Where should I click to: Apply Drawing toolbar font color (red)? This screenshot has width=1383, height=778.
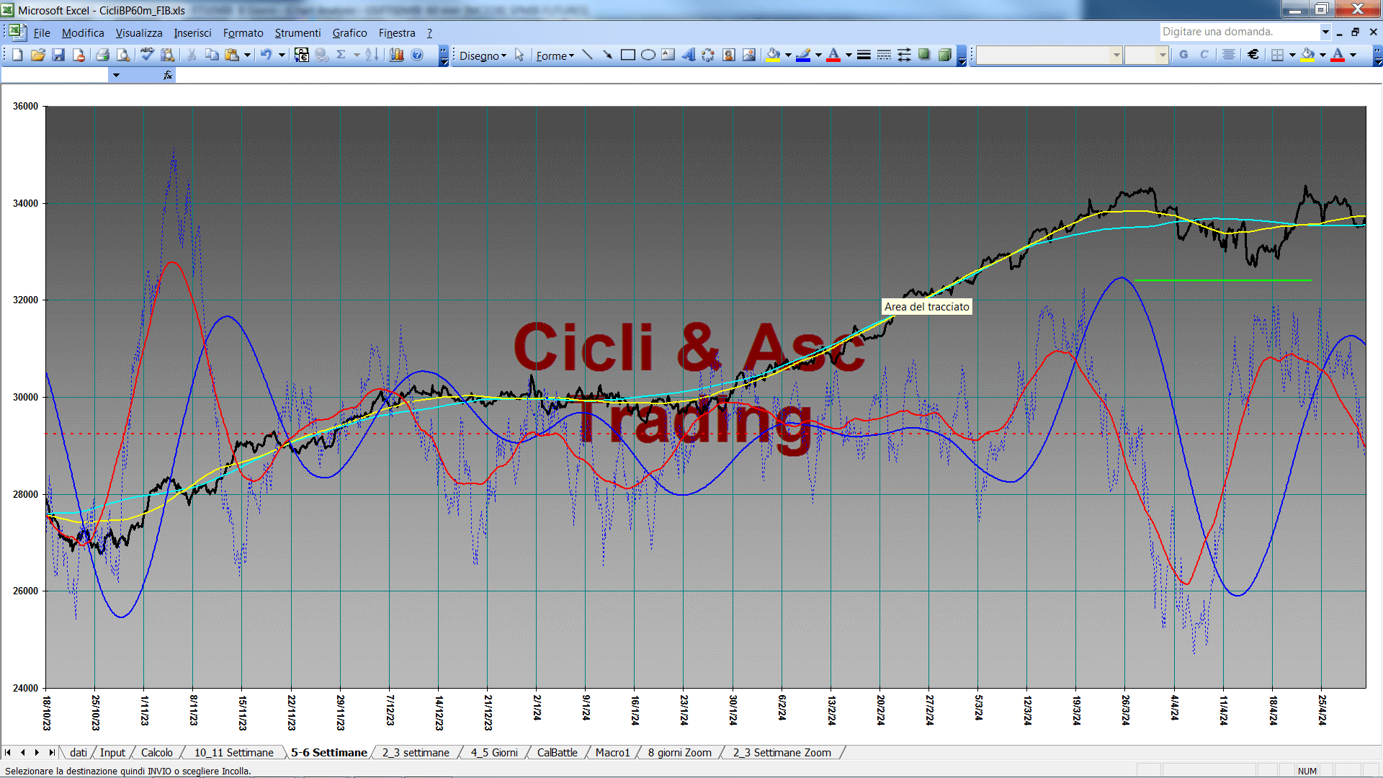(x=834, y=55)
